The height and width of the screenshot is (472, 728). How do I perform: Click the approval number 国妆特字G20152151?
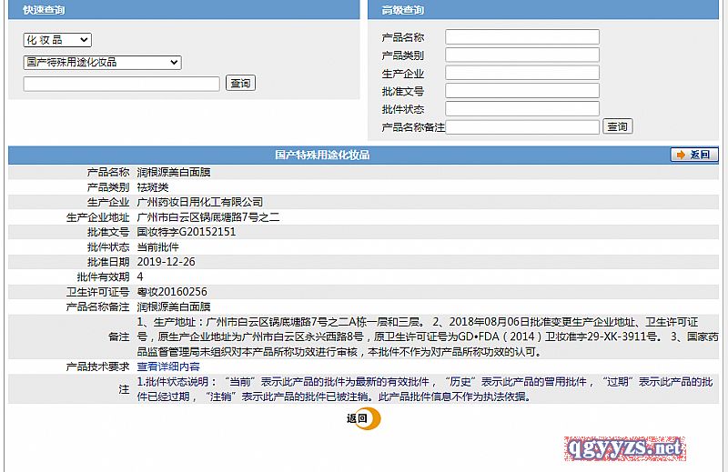(186, 232)
